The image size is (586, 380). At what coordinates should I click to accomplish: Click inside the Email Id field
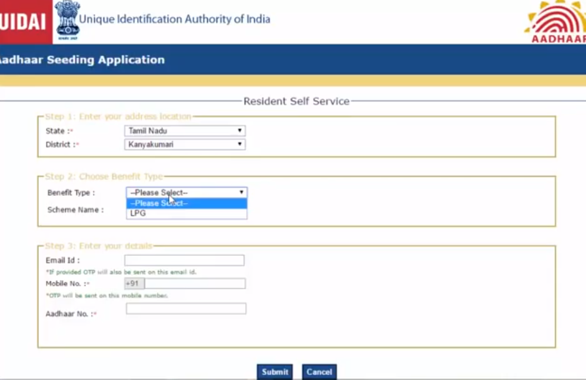(184, 260)
